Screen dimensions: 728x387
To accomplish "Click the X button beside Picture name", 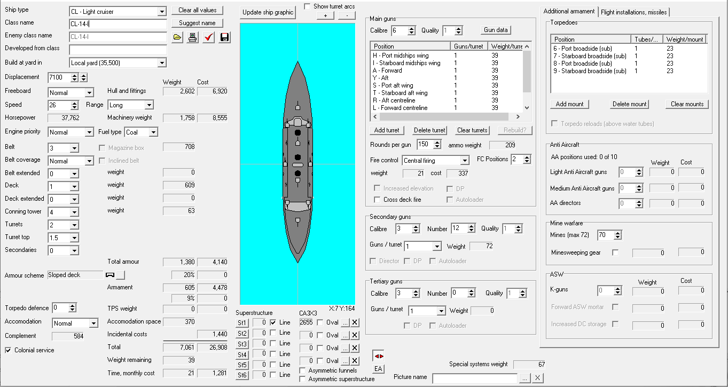I will tap(537, 378).
